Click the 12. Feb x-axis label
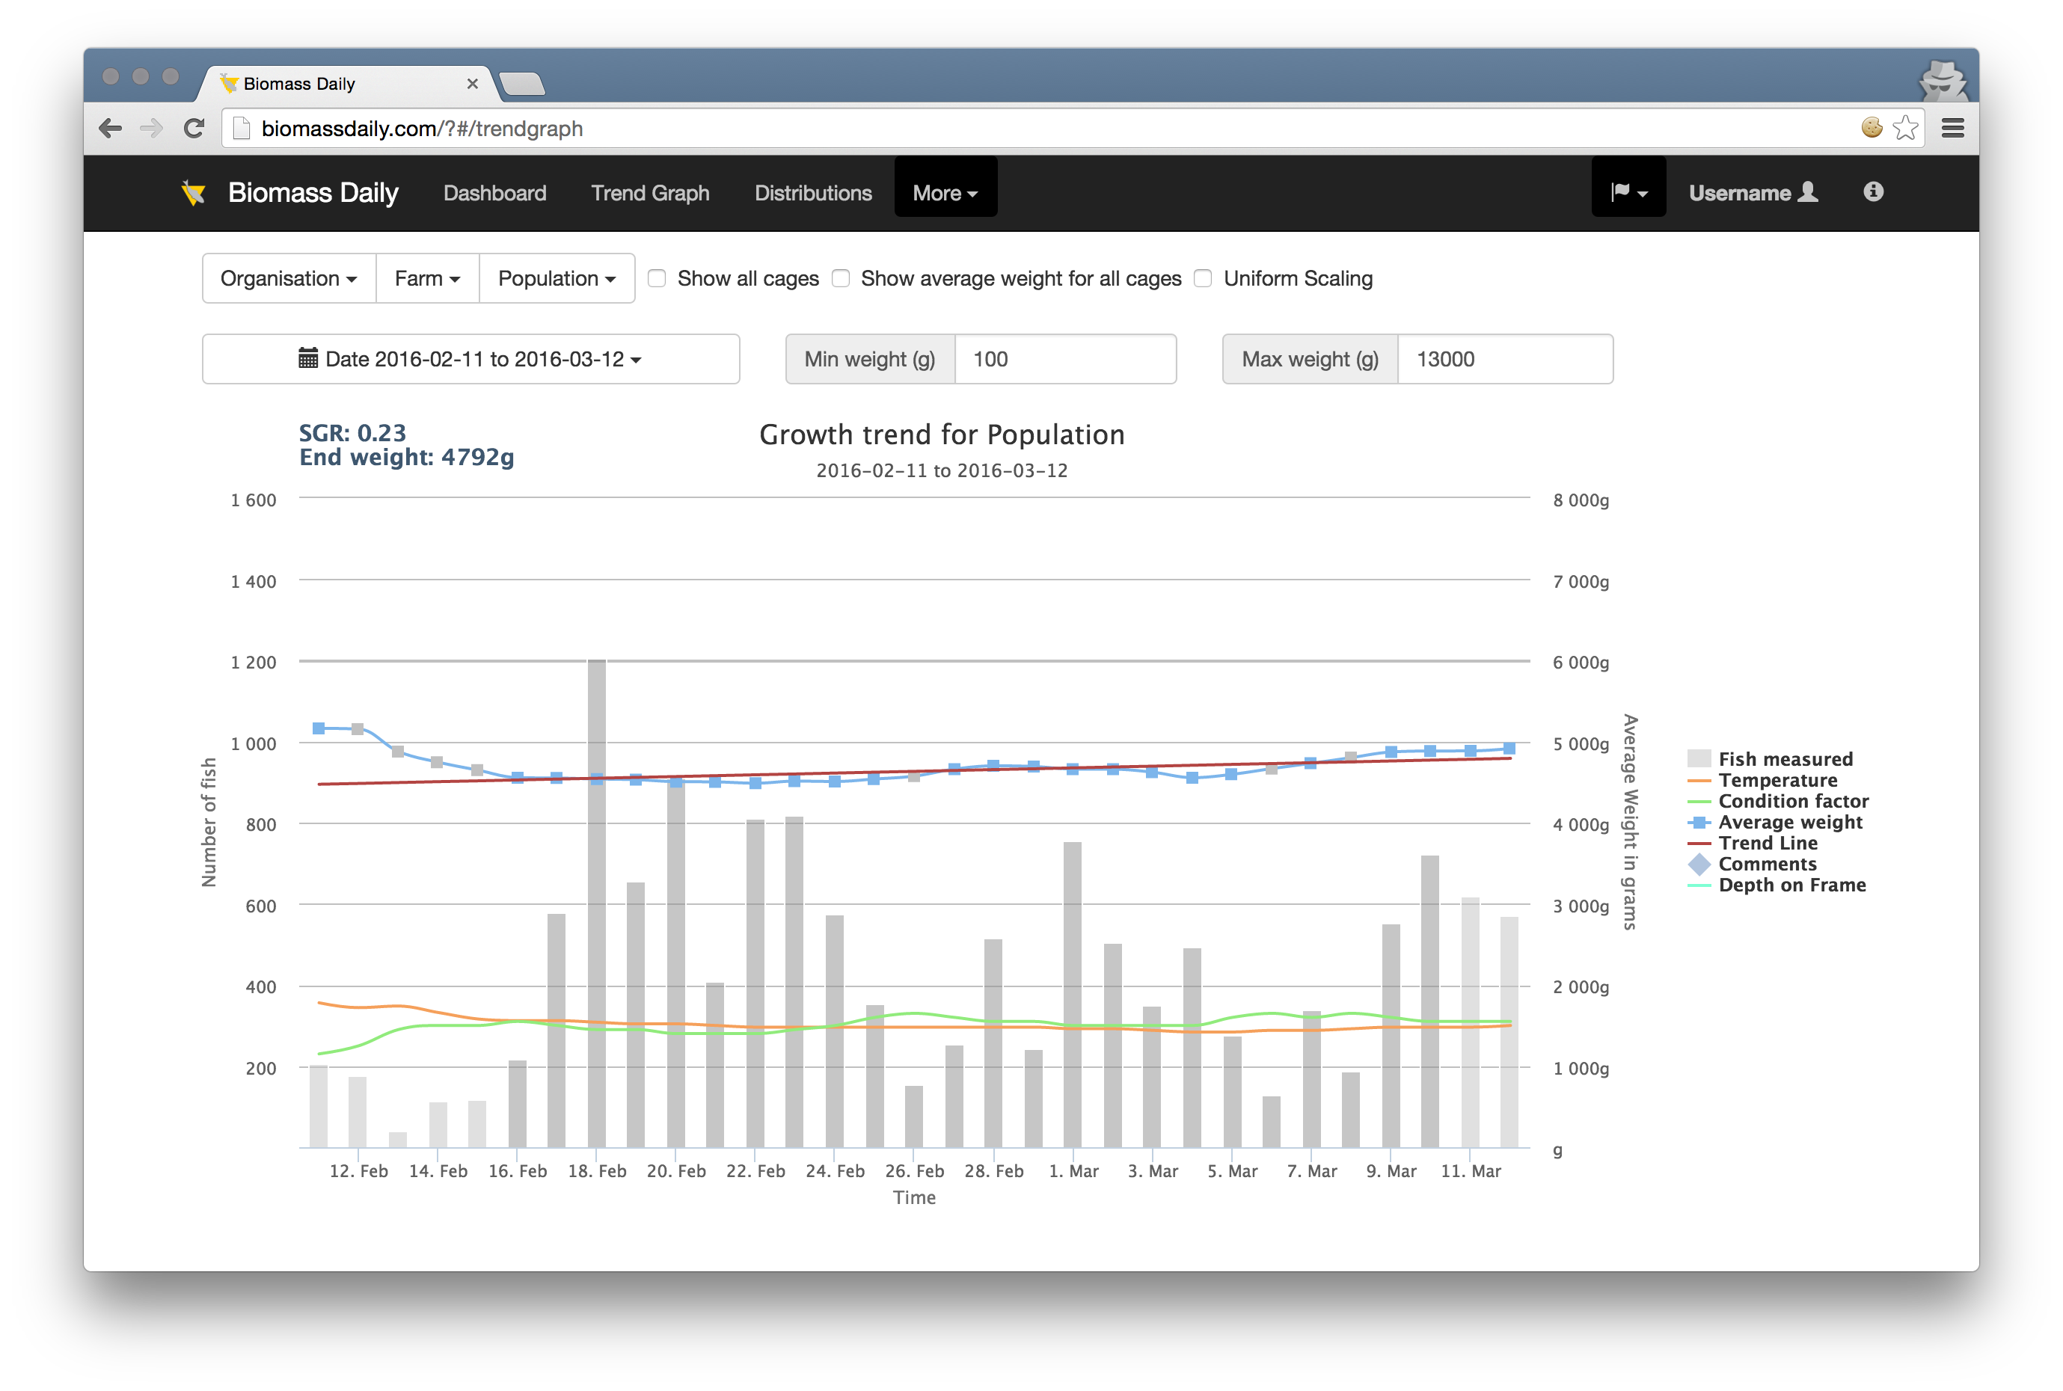Image resolution: width=2063 pixels, height=1391 pixels. [358, 1171]
